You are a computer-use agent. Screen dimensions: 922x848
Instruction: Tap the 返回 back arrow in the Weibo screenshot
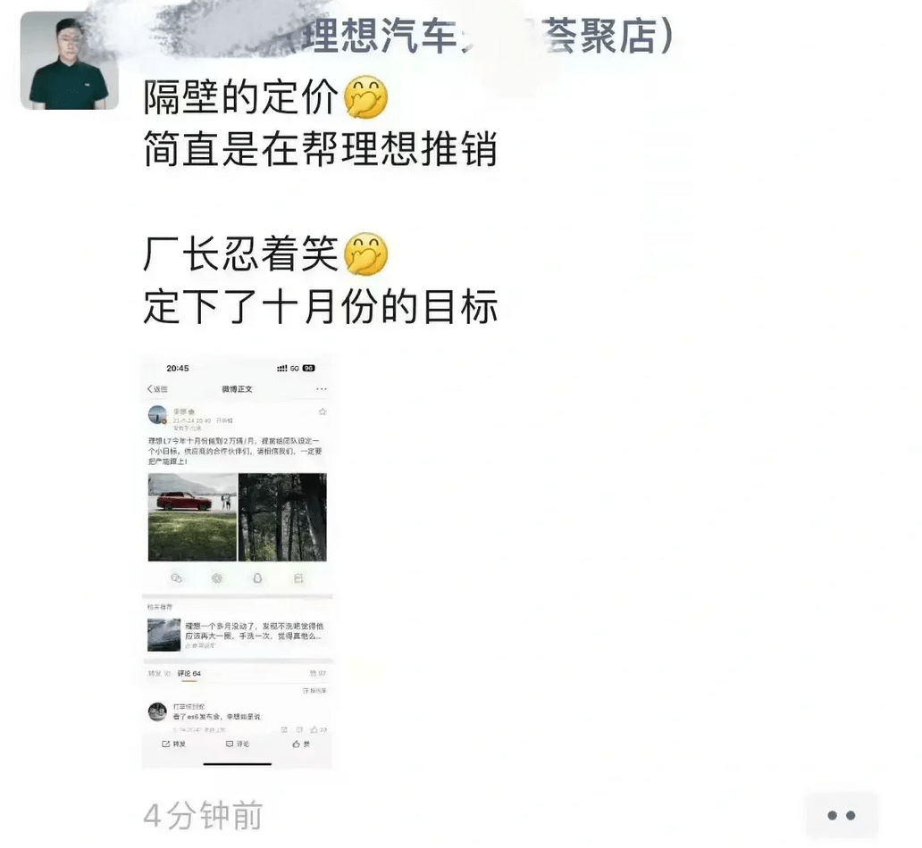(x=157, y=389)
